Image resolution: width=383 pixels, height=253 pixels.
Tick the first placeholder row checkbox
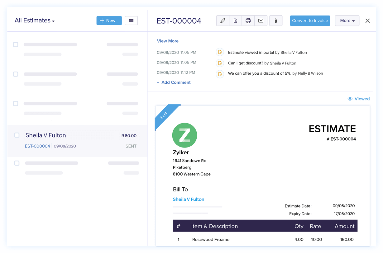pos(16,45)
